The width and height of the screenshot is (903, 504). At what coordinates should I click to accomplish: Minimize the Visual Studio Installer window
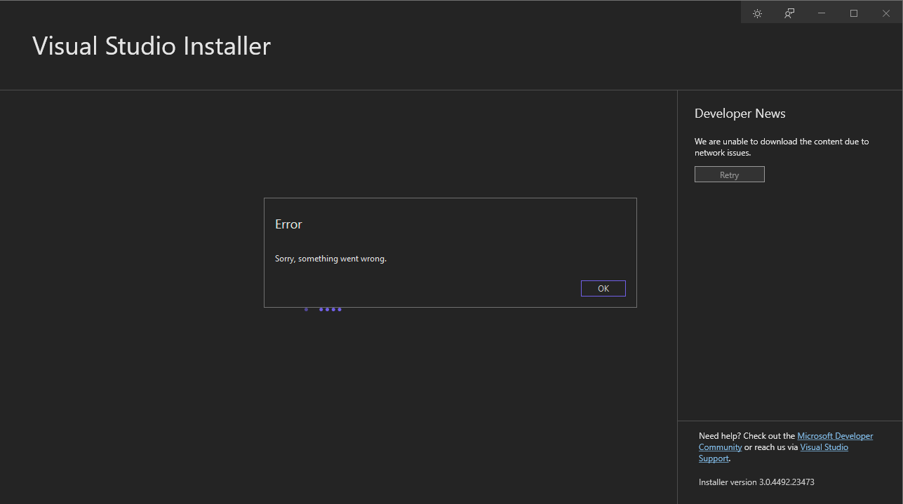coord(822,13)
